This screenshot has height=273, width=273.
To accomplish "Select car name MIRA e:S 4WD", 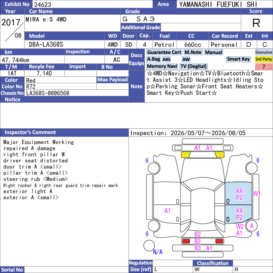I will (x=46, y=19).
